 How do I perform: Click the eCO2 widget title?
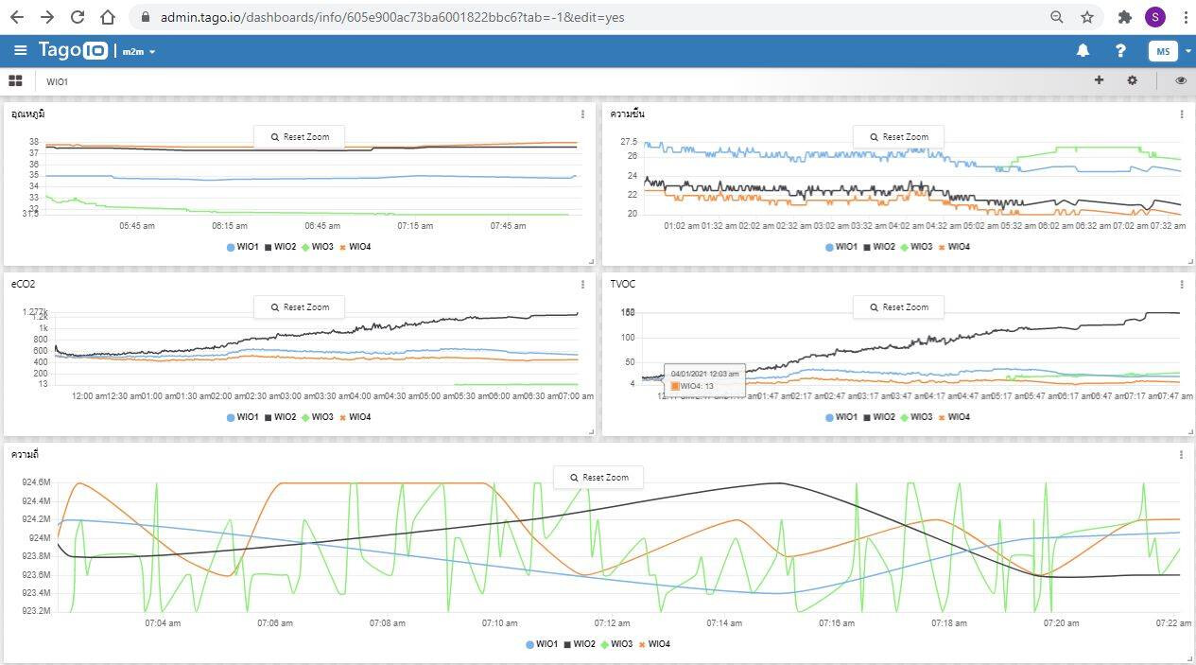(24, 284)
